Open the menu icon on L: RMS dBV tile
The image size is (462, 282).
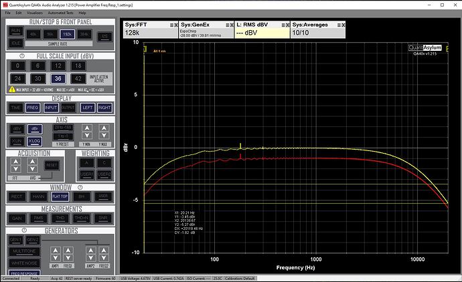tap(283, 25)
